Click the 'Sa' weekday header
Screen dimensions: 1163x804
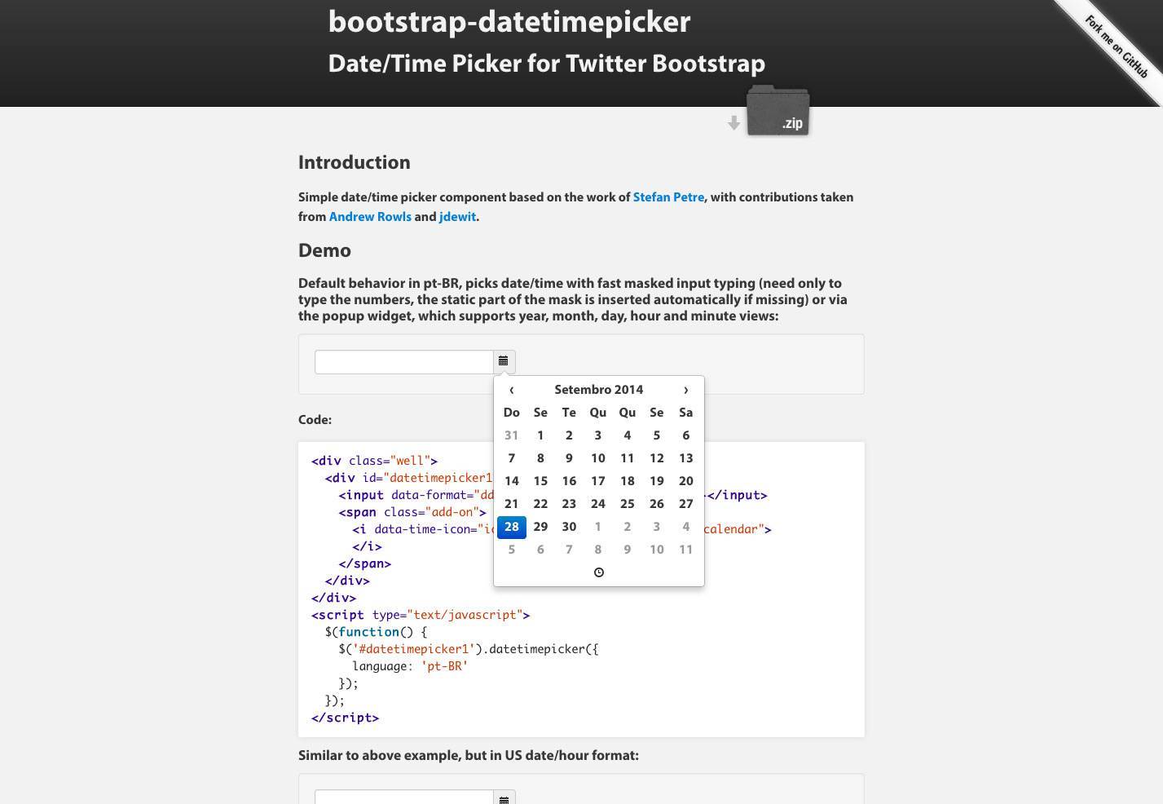point(685,413)
